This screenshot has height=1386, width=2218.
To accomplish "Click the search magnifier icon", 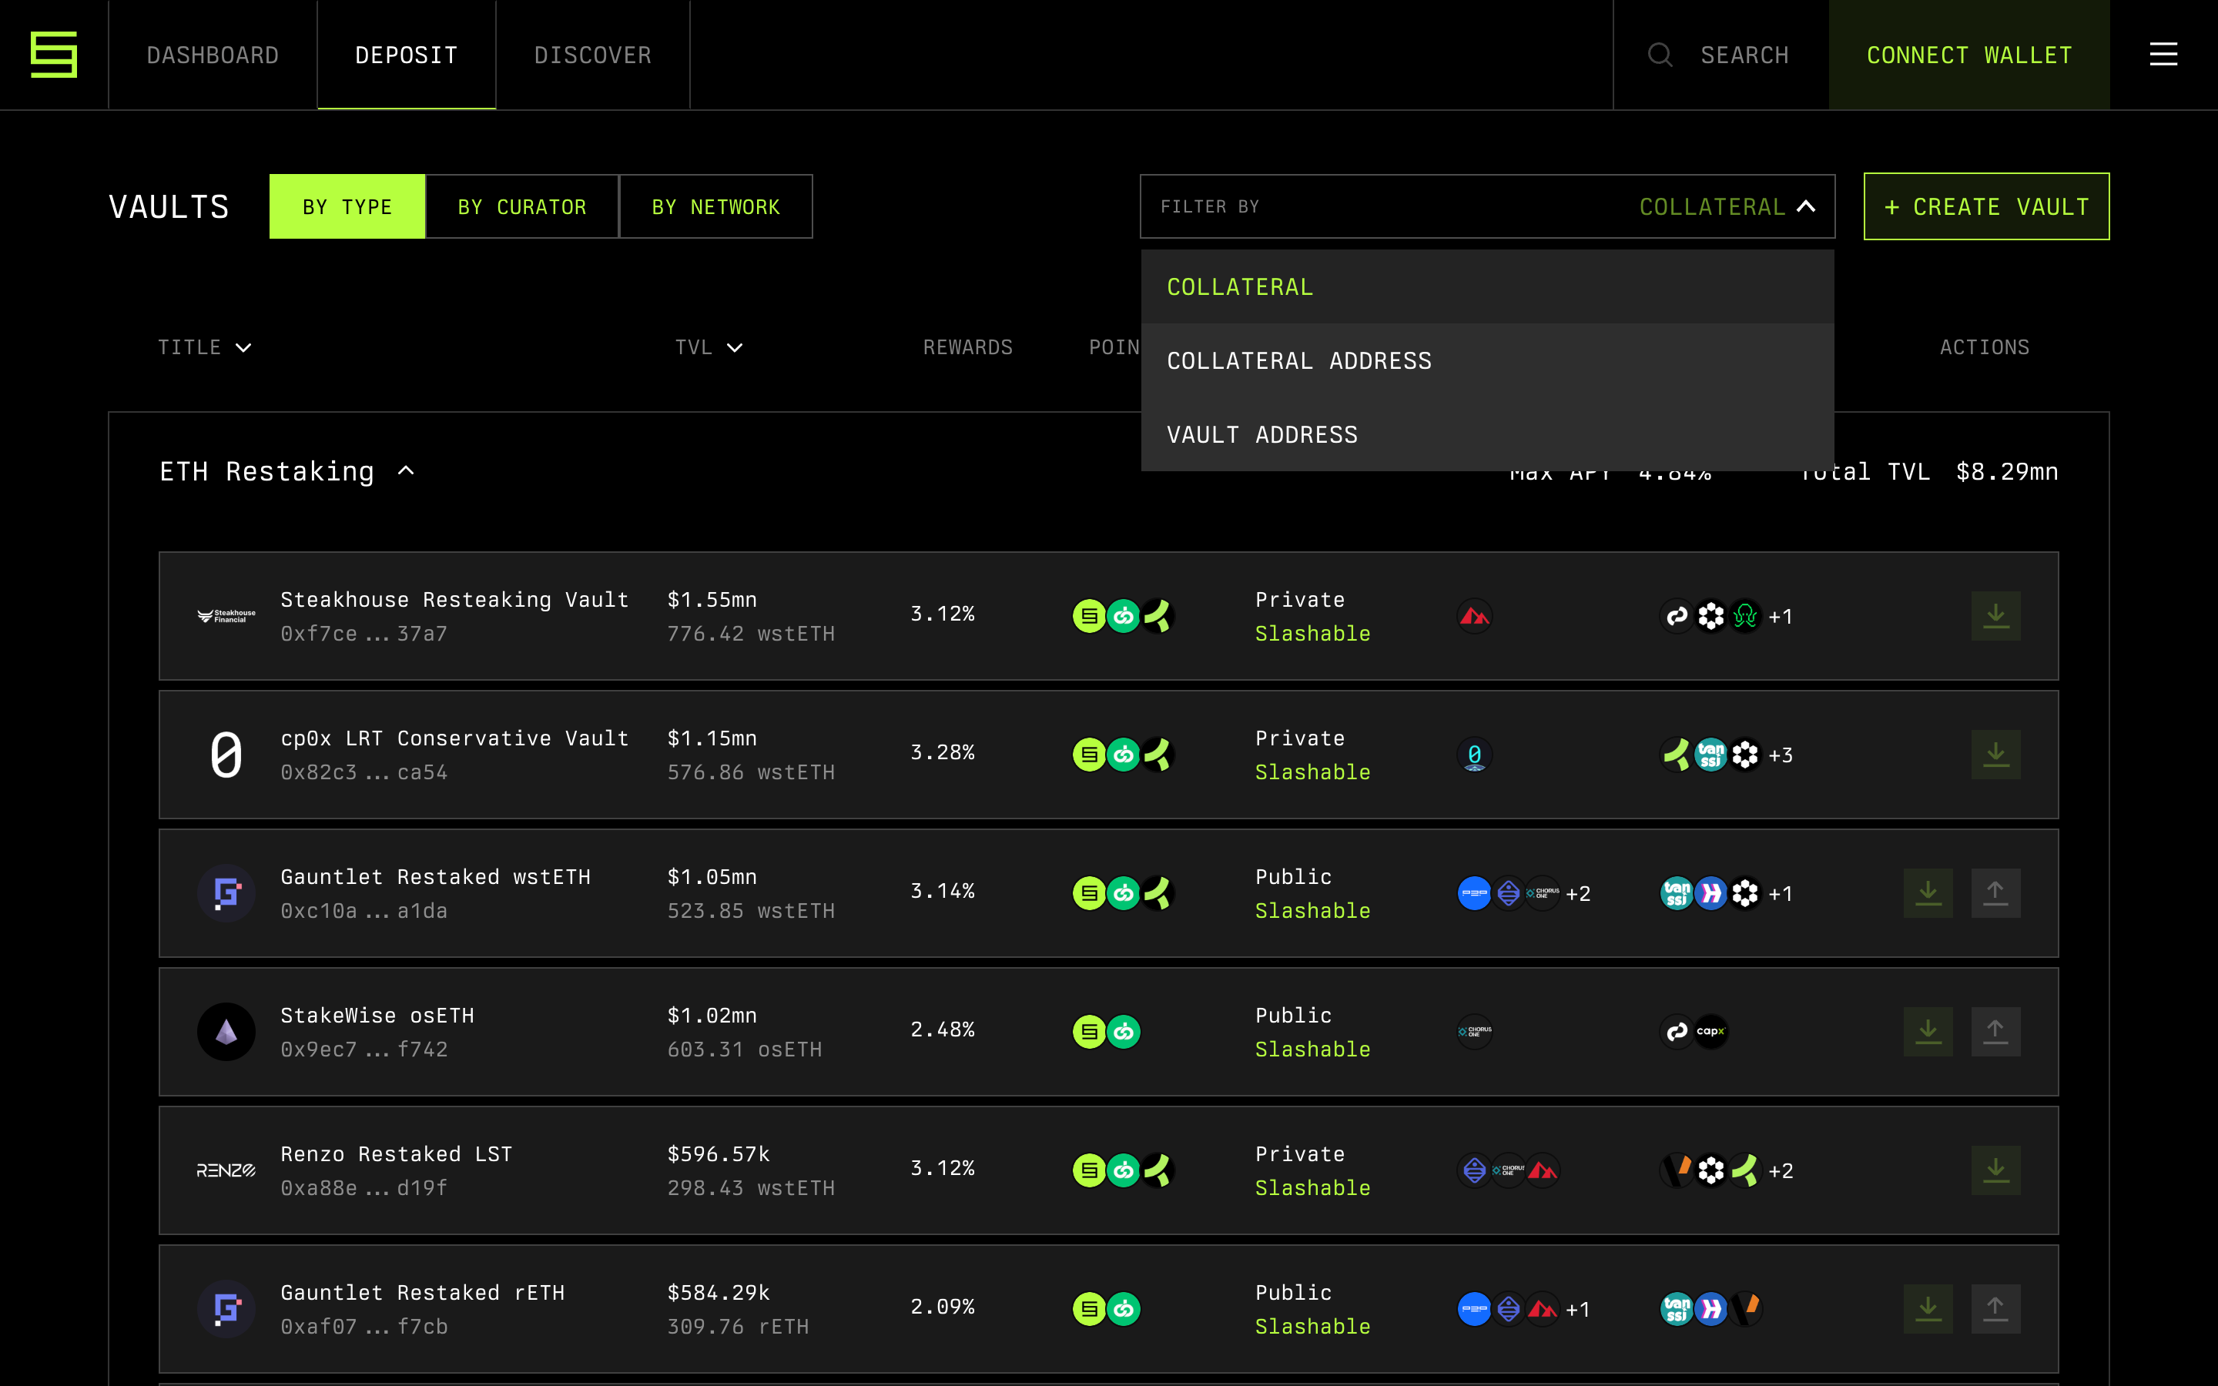I will (1660, 55).
